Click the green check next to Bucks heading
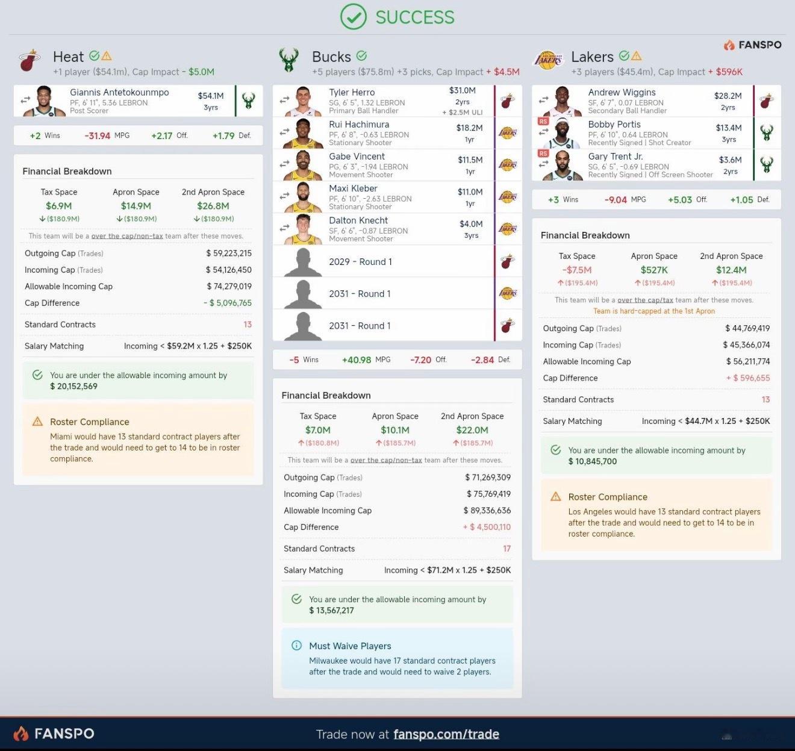The height and width of the screenshot is (751, 795). pos(361,56)
